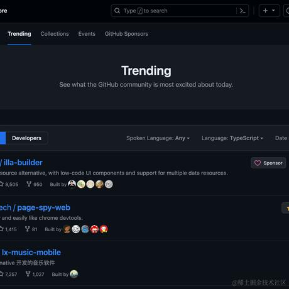Go to the Events tab
289x289 pixels.
(87, 34)
